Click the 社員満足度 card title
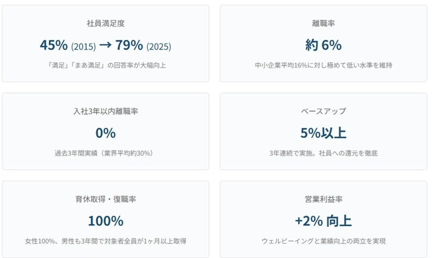Image resolution: width=432 pixels, height=258 pixels. [x=105, y=24]
